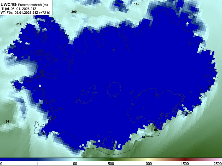The width and height of the screenshot is (222, 166).
Task: Click the 21 value on east coast
Action: (x=209, y=87)
